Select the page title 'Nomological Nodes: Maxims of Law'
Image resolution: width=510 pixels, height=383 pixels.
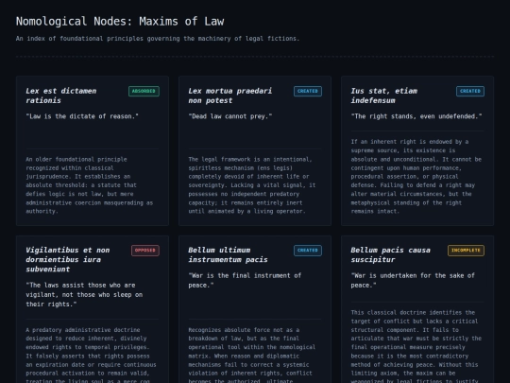click(x=120, y=22)
